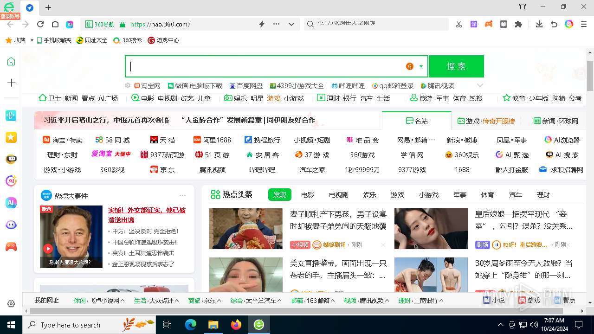Select 电影 tab in 热点头条
This screenshot has width=594, height=334.
[x=308, y=195]
